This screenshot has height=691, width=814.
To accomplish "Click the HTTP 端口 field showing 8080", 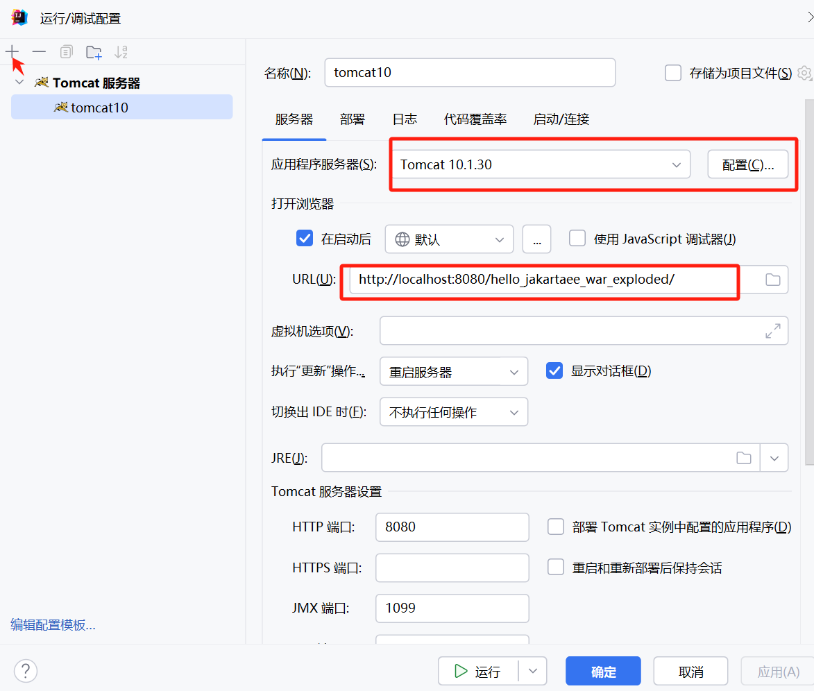I will coord(452,527).
